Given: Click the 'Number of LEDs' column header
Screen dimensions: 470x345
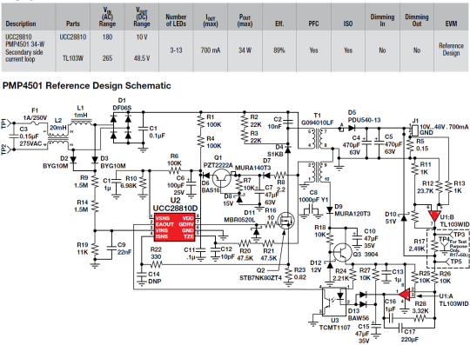Looking at the screenshot, I should [176, 20].
